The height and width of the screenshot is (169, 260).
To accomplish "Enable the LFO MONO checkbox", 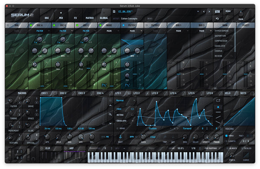I will tap(117, 128).
